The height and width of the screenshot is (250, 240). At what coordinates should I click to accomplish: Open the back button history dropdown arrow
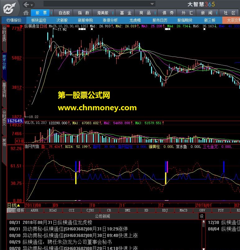32,5
